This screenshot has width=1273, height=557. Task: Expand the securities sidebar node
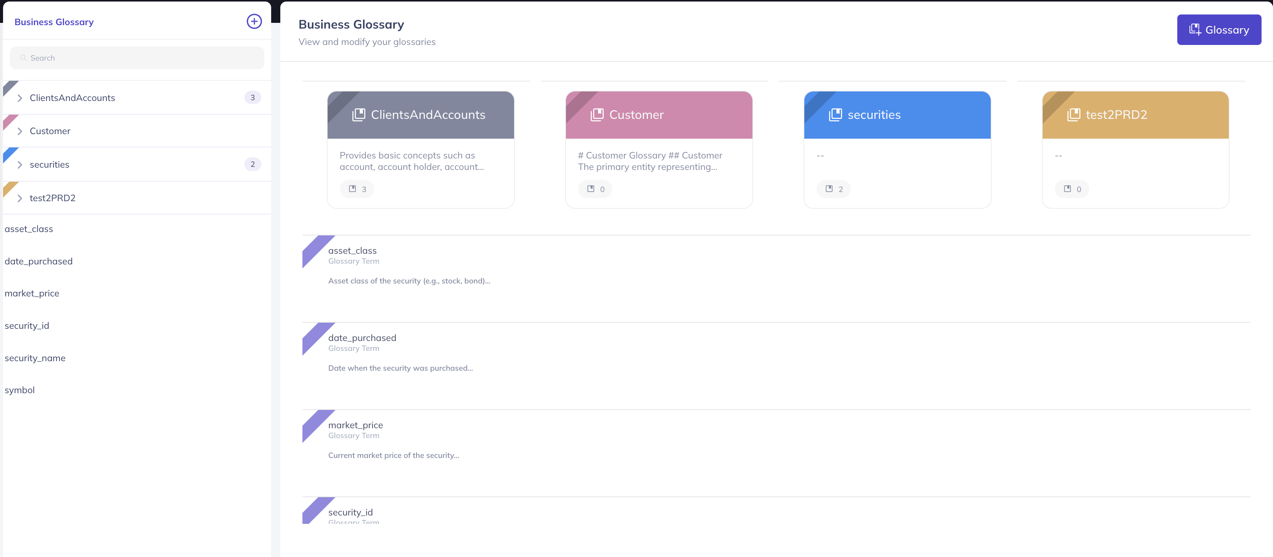(20, 165)
